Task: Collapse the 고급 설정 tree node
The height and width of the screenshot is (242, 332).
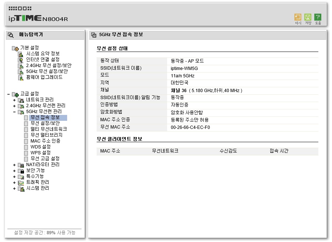Action: point(8,94)
